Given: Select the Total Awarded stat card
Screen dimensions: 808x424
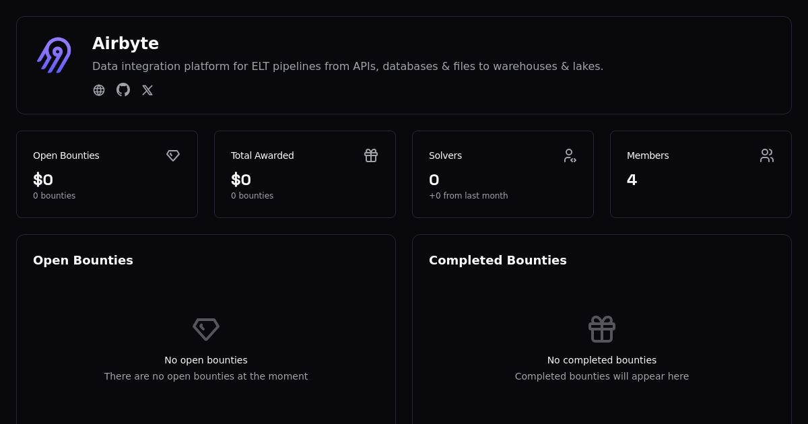Looking at the screenshot, I should tap(305, 174).
